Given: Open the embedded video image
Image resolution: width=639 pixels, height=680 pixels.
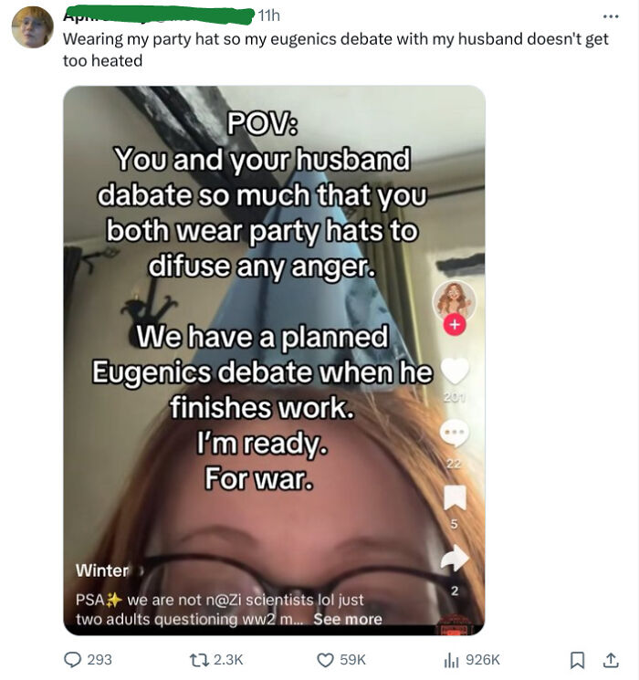Looking at the screenshot, I should 274,361.
